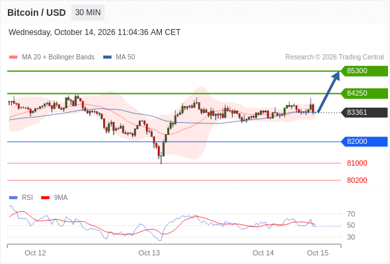
Task: Click the Bitcoin / USD chart title
Action: pos(36,13)
